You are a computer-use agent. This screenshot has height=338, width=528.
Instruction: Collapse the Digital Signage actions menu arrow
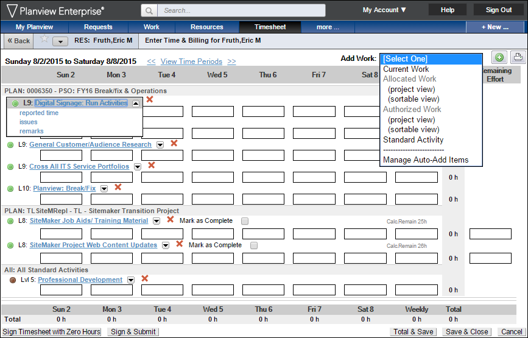[136, 104]
